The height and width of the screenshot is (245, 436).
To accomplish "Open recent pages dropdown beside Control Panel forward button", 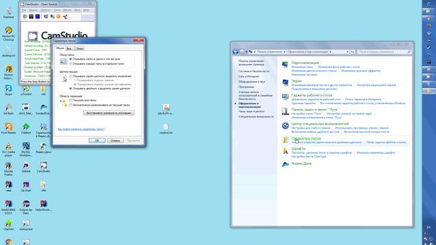I will [247, 52].
